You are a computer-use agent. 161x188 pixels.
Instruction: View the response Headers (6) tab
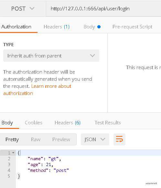(68, 123)
